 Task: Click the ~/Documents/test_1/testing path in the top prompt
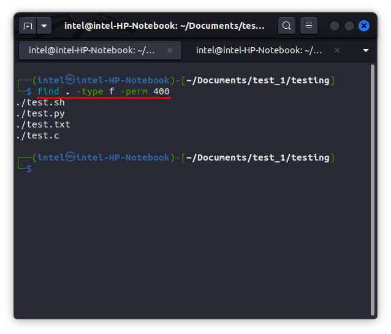point(257,80)
